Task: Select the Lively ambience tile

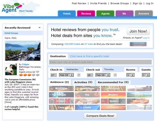Action: pyautogui.click(x=87, y=107)
